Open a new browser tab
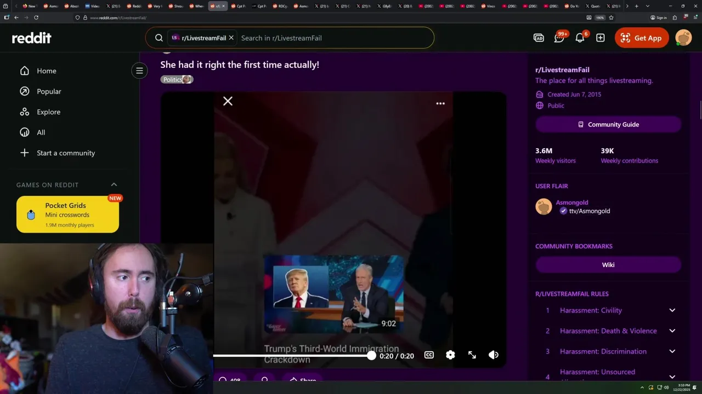702x394 pixels. point(636,6)
